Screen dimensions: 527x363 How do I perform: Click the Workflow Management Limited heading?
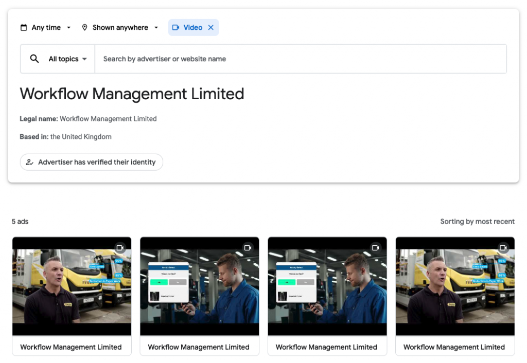(x=132, y=94)
